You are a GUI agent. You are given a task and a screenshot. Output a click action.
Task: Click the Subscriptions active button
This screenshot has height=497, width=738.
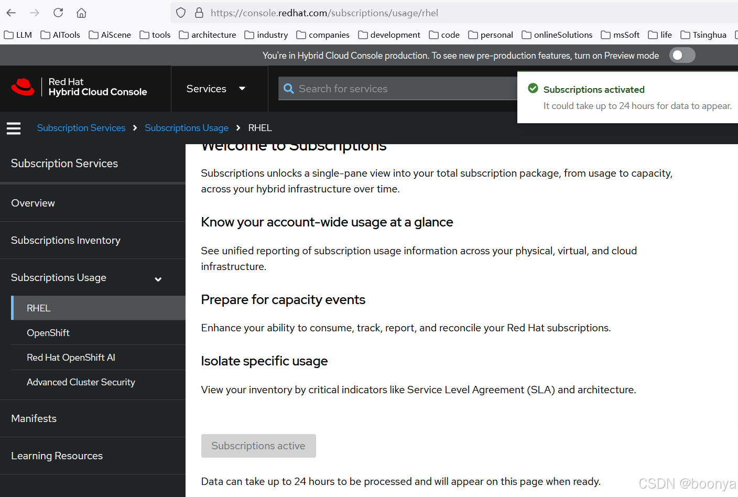point(258,446)
